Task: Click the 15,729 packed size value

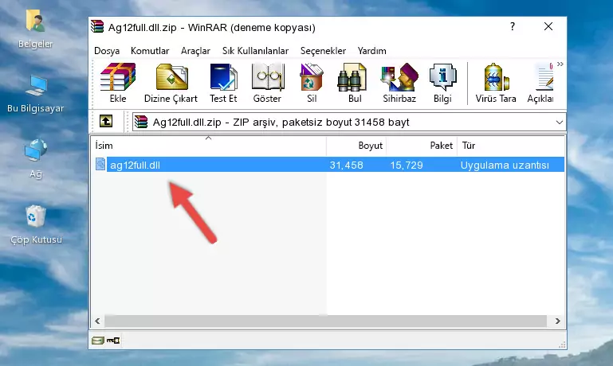Action: pyautogui.click(x=407, y=165)
